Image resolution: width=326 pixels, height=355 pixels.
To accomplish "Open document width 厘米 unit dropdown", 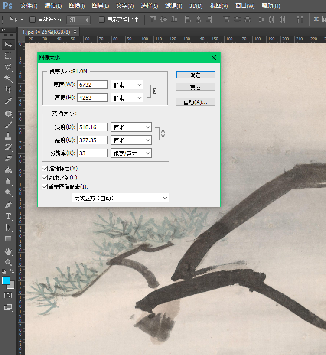I will tap(131, 127).
